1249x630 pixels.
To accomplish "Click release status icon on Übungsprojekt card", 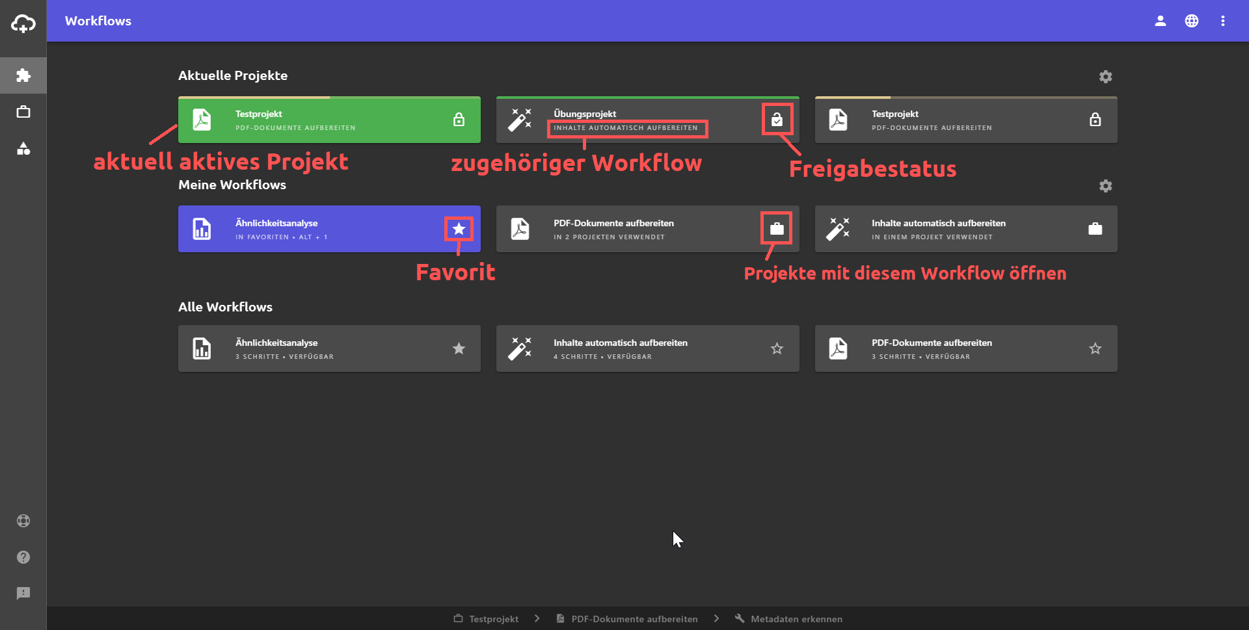I will (777, 120).
